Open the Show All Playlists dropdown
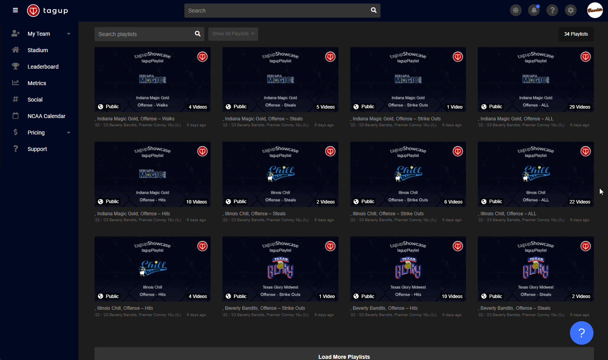Viewport: 608px width, 360px height. tap(233, 34)
